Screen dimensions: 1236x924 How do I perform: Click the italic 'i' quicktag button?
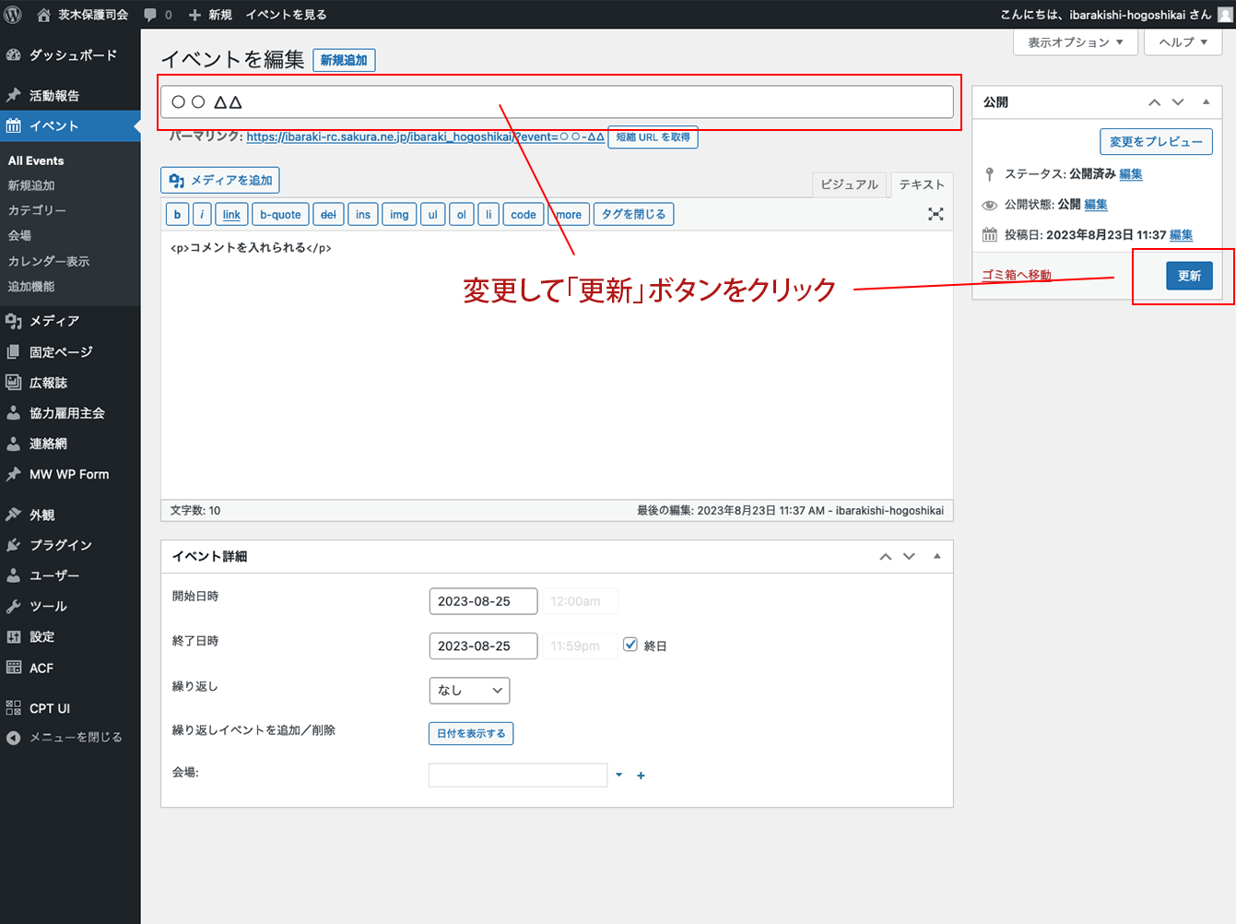coord(202,214)
